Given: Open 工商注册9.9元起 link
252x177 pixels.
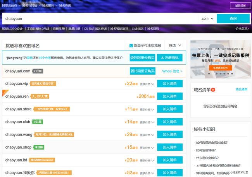Looking at the screenshot, I should coord(38,29).
